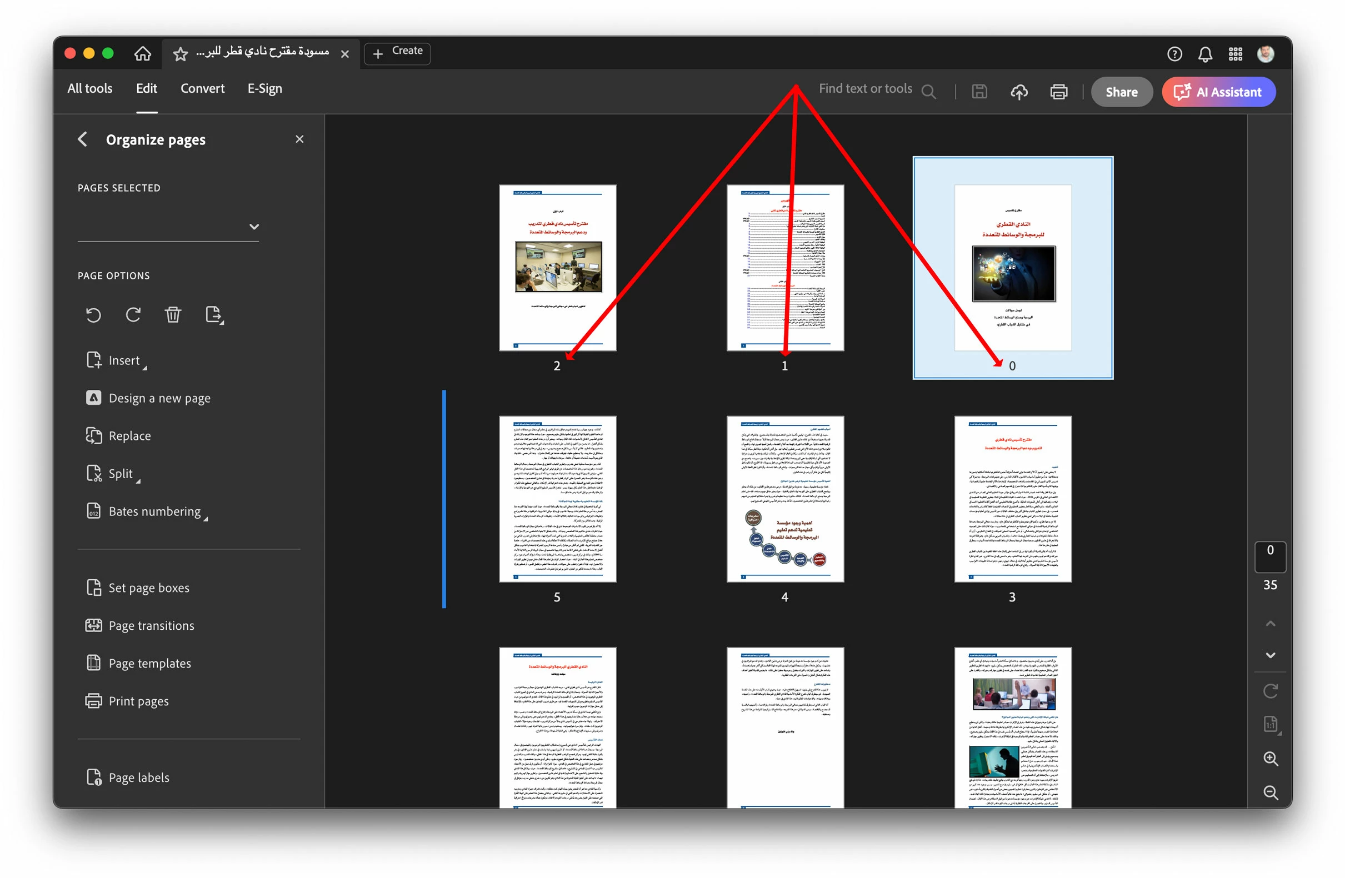Screen dimensions: 1345x878
Task: Open the AI Assistant
Action: click(x=1218, y=92)
